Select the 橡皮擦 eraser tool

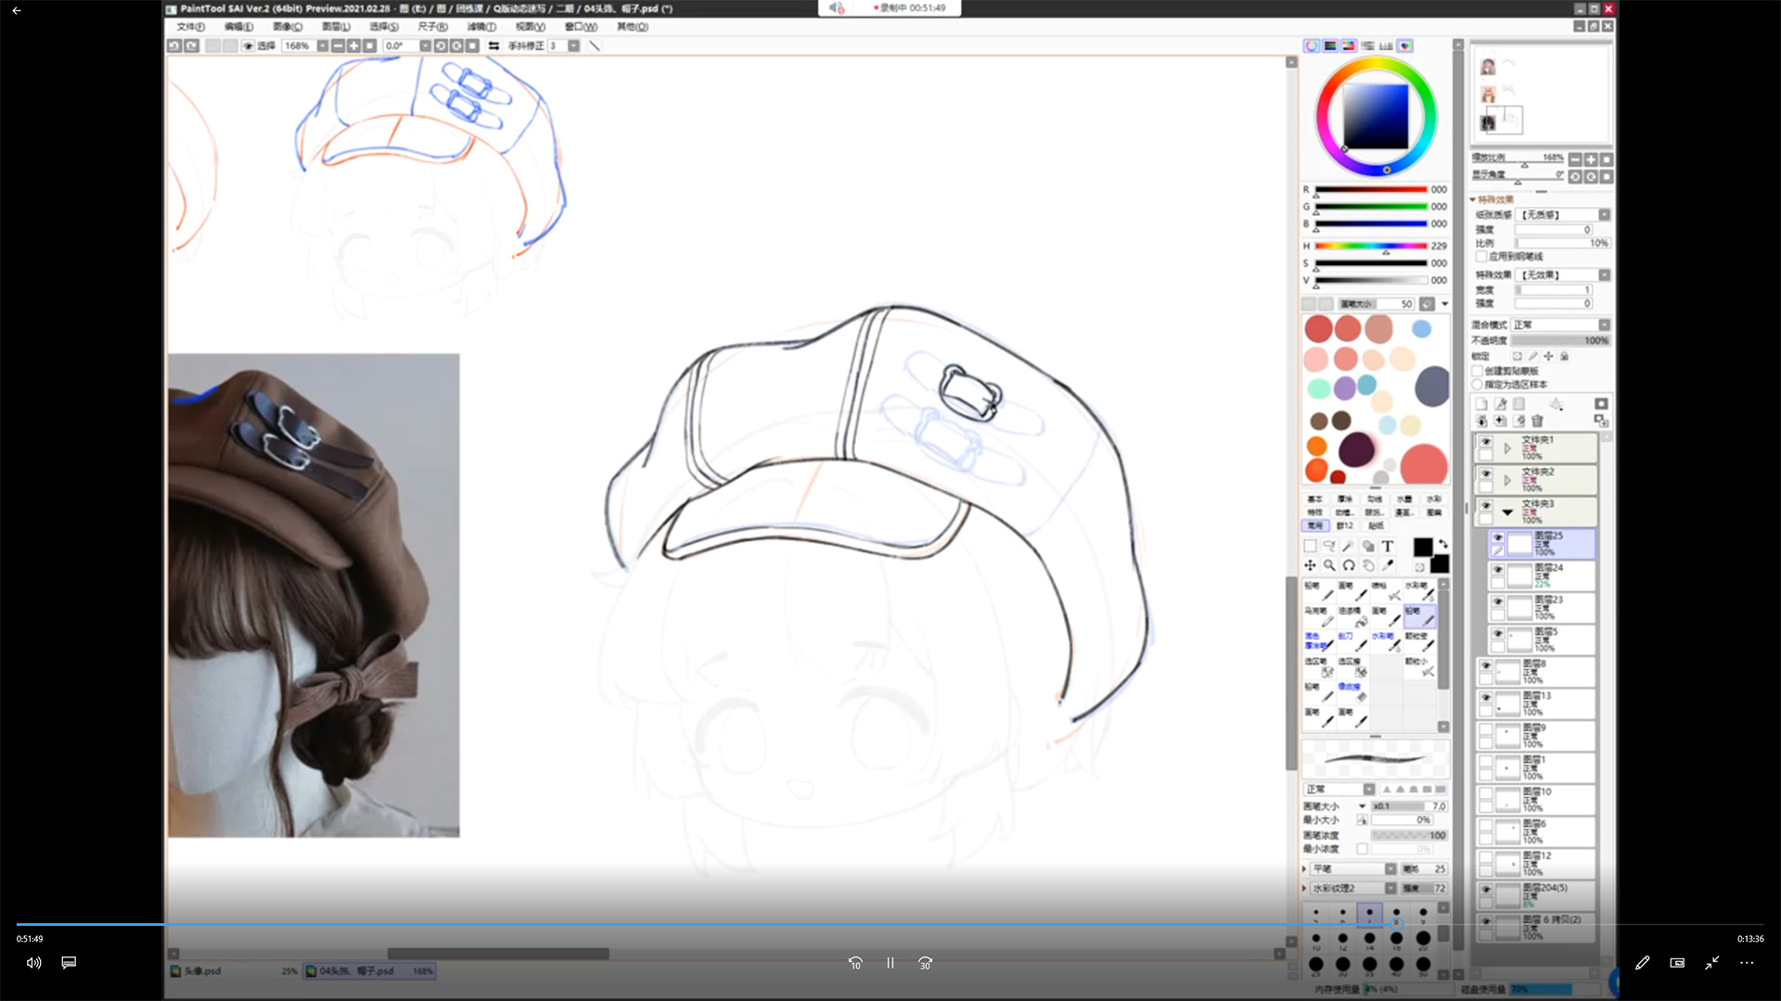[1351, 692]
